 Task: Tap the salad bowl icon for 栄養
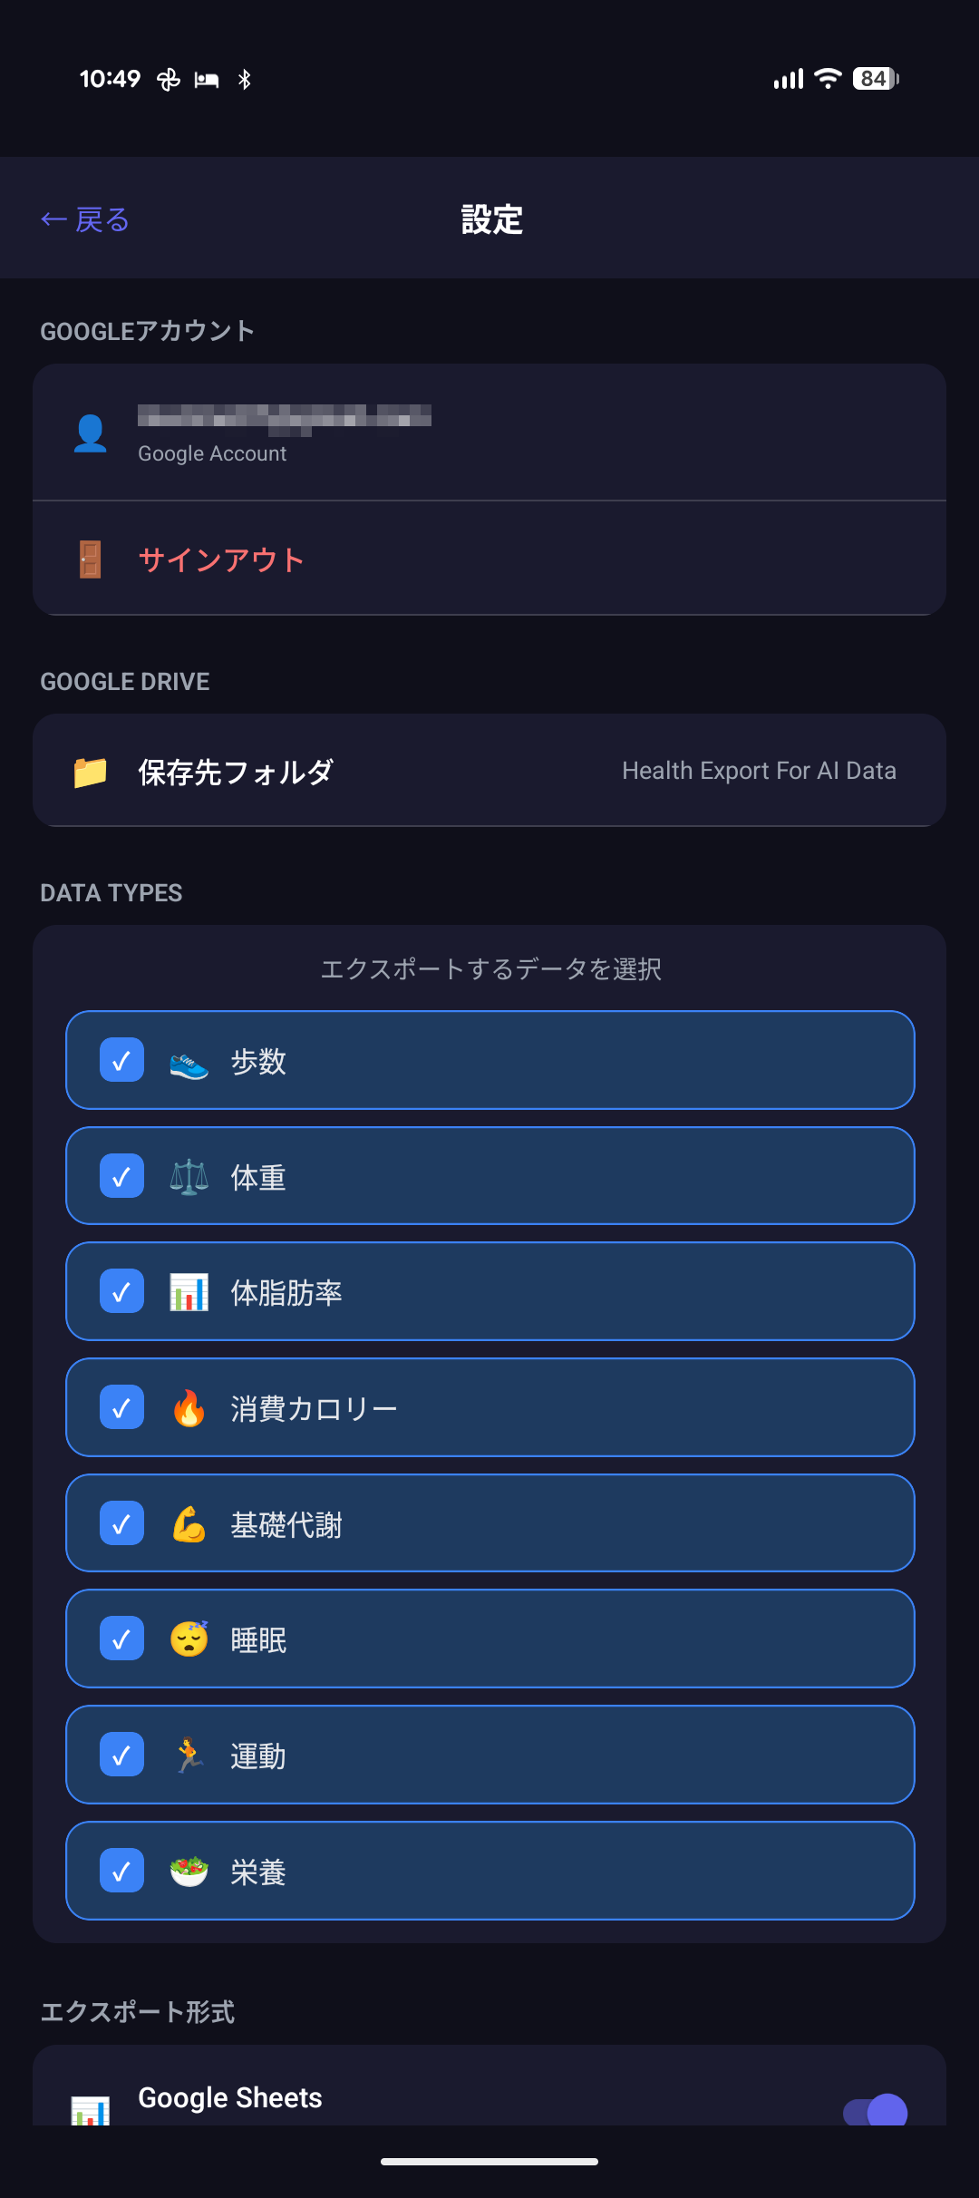189,1872
